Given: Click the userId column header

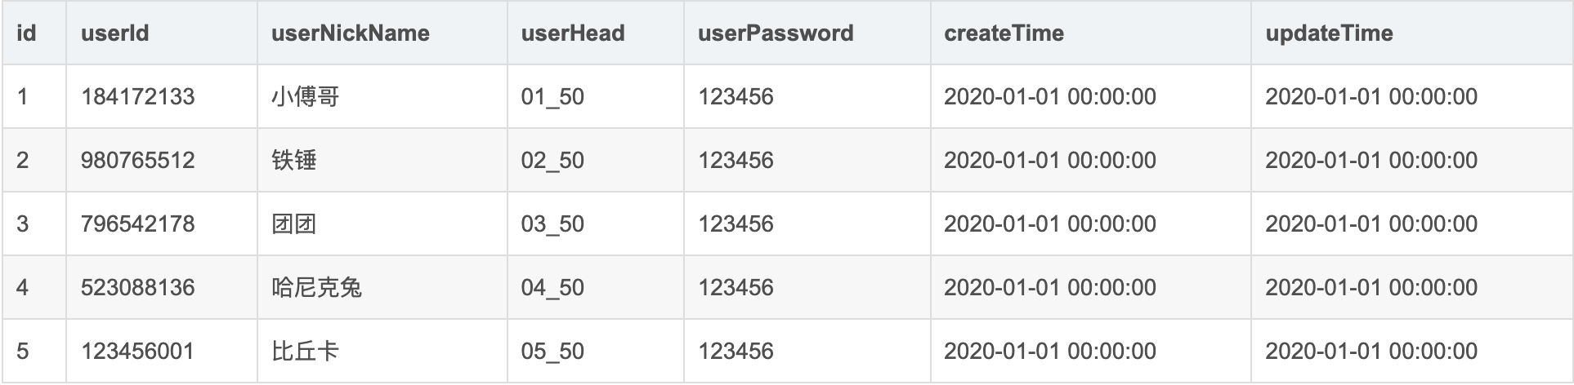Looking at the screenshot, I should pos(115,33).
